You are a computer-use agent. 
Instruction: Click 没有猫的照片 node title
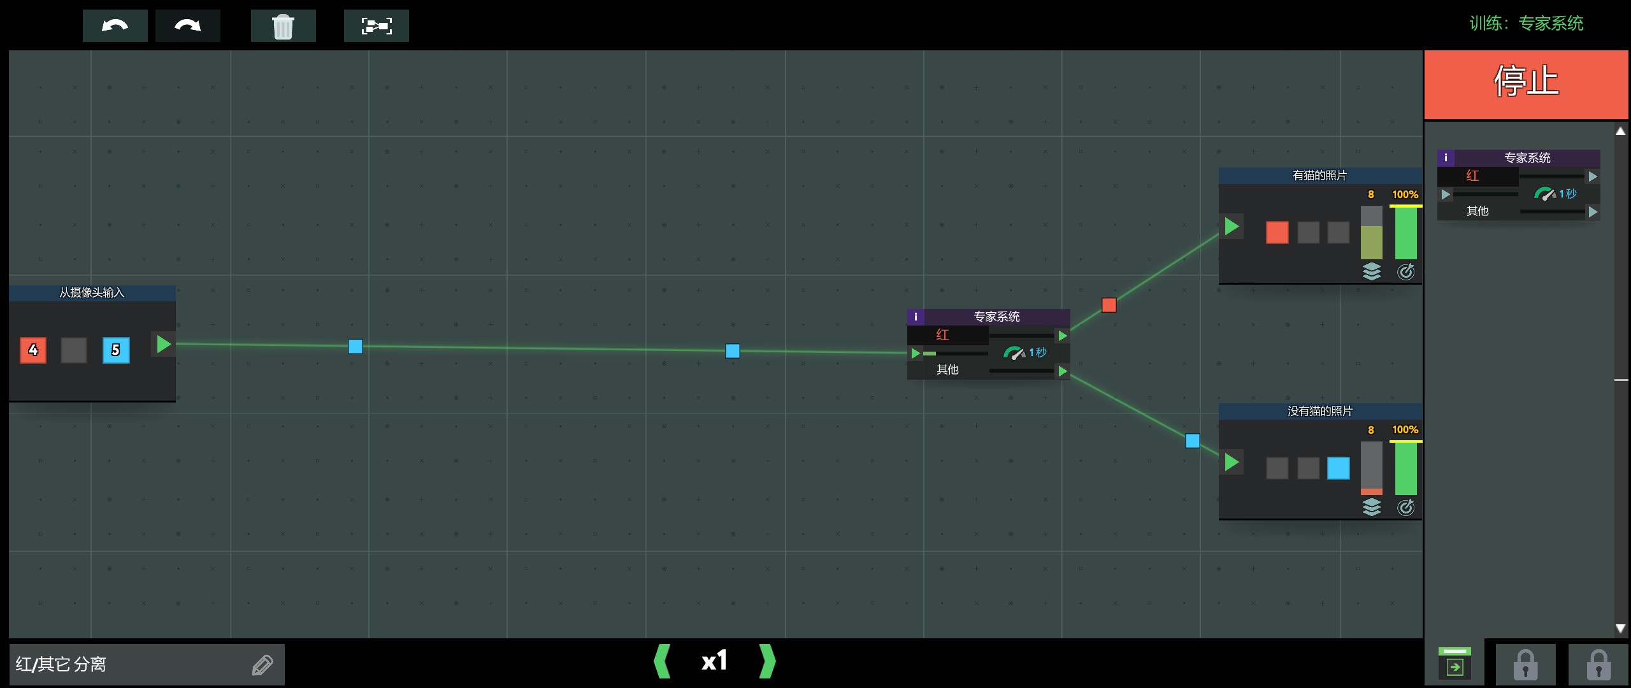(x=1320, y=411)
